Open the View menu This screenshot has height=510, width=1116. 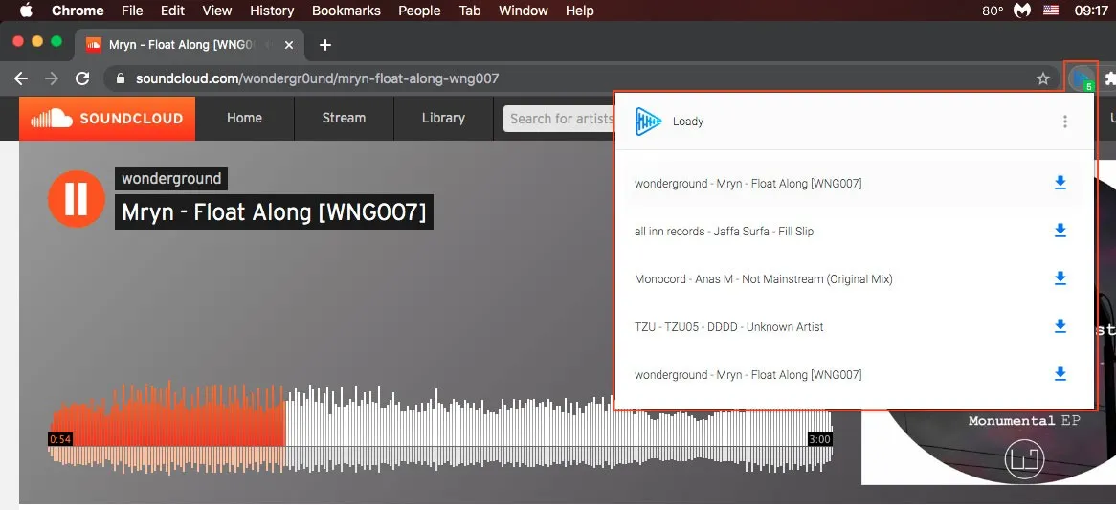click(x=217, y=11)
